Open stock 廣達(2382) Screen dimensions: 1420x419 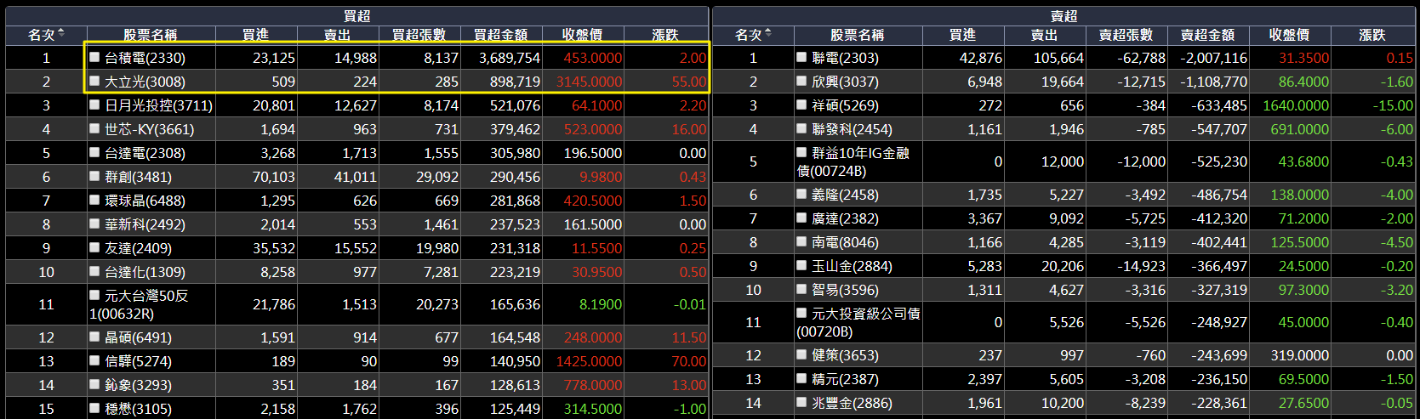tap(845, 218)
